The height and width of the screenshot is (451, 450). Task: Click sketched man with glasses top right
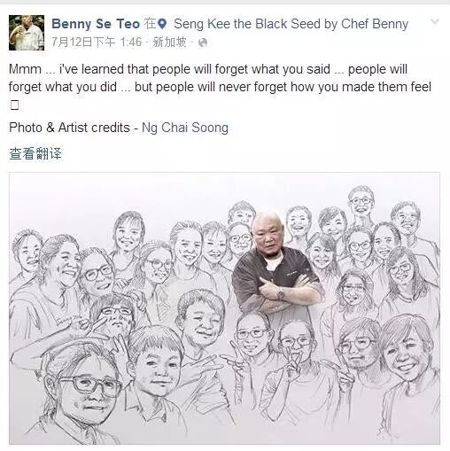361,202
